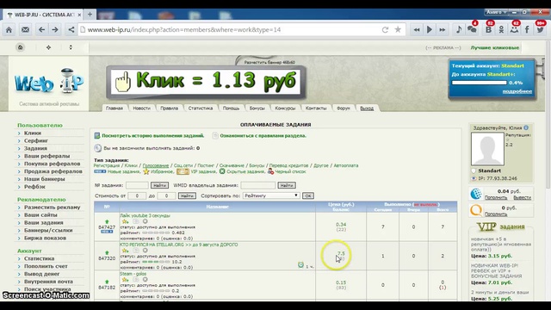Open the sort by Рейтингу dropdown
This screenshot has width=551, height=310.
(271, 195)
